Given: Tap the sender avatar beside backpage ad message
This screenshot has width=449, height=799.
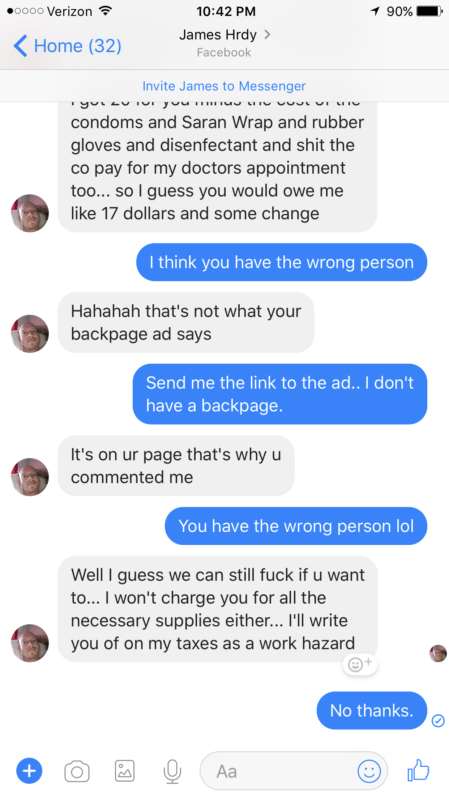Looking at the screenshot, I should pos(30,334).
